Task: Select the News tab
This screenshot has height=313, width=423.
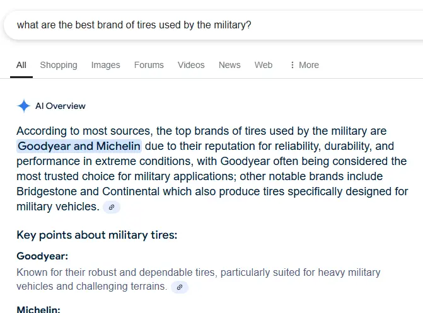Action: [229, 65]
